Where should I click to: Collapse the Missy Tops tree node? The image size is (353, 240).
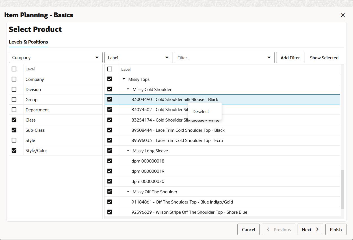click(x=124, y=79)
